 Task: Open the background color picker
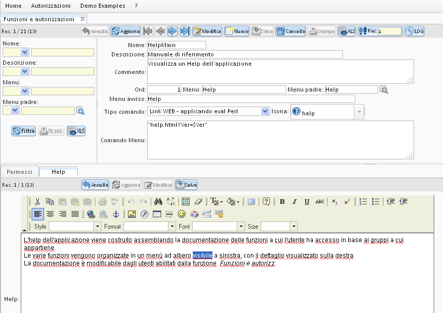(233, 202)
